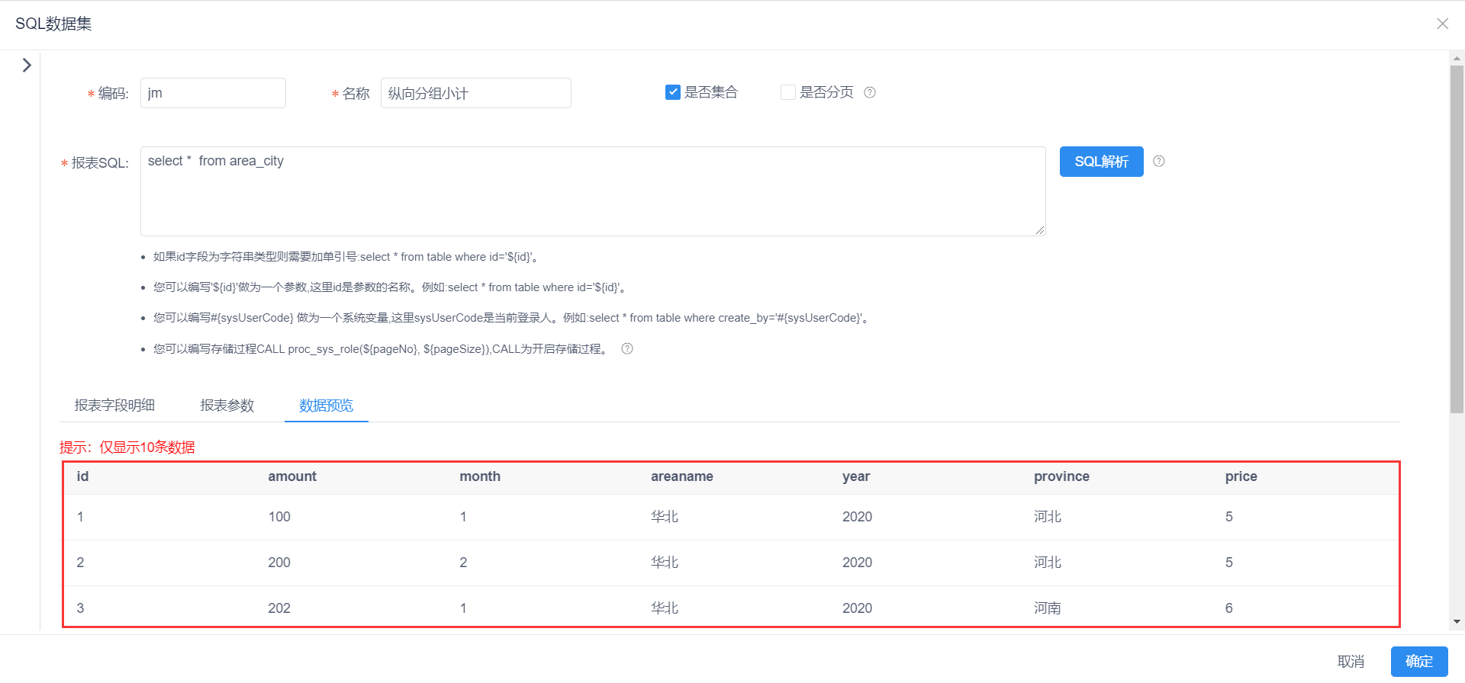Click the price column header

(x=1241, y=476)
